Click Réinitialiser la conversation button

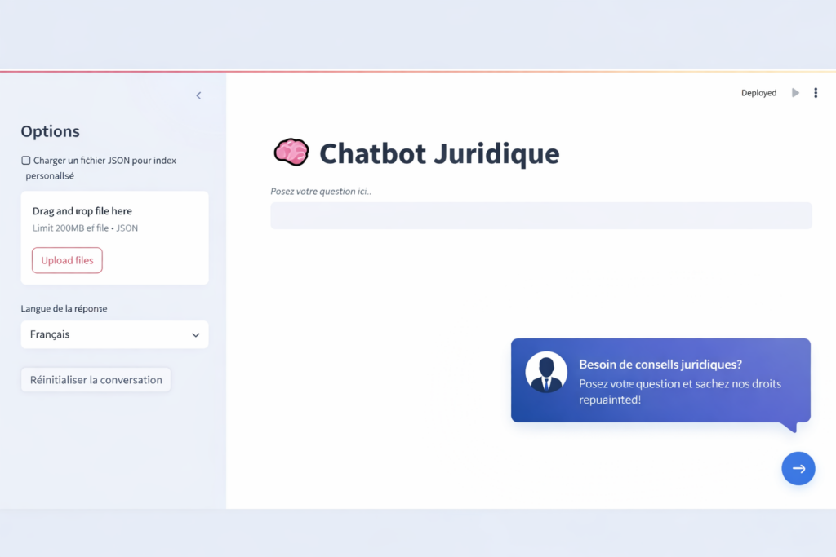(x=96, y=380)
